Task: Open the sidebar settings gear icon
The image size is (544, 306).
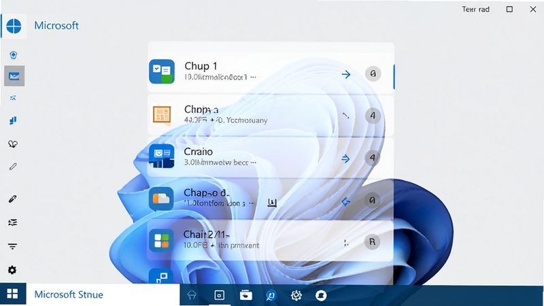Action: [12, 270]
